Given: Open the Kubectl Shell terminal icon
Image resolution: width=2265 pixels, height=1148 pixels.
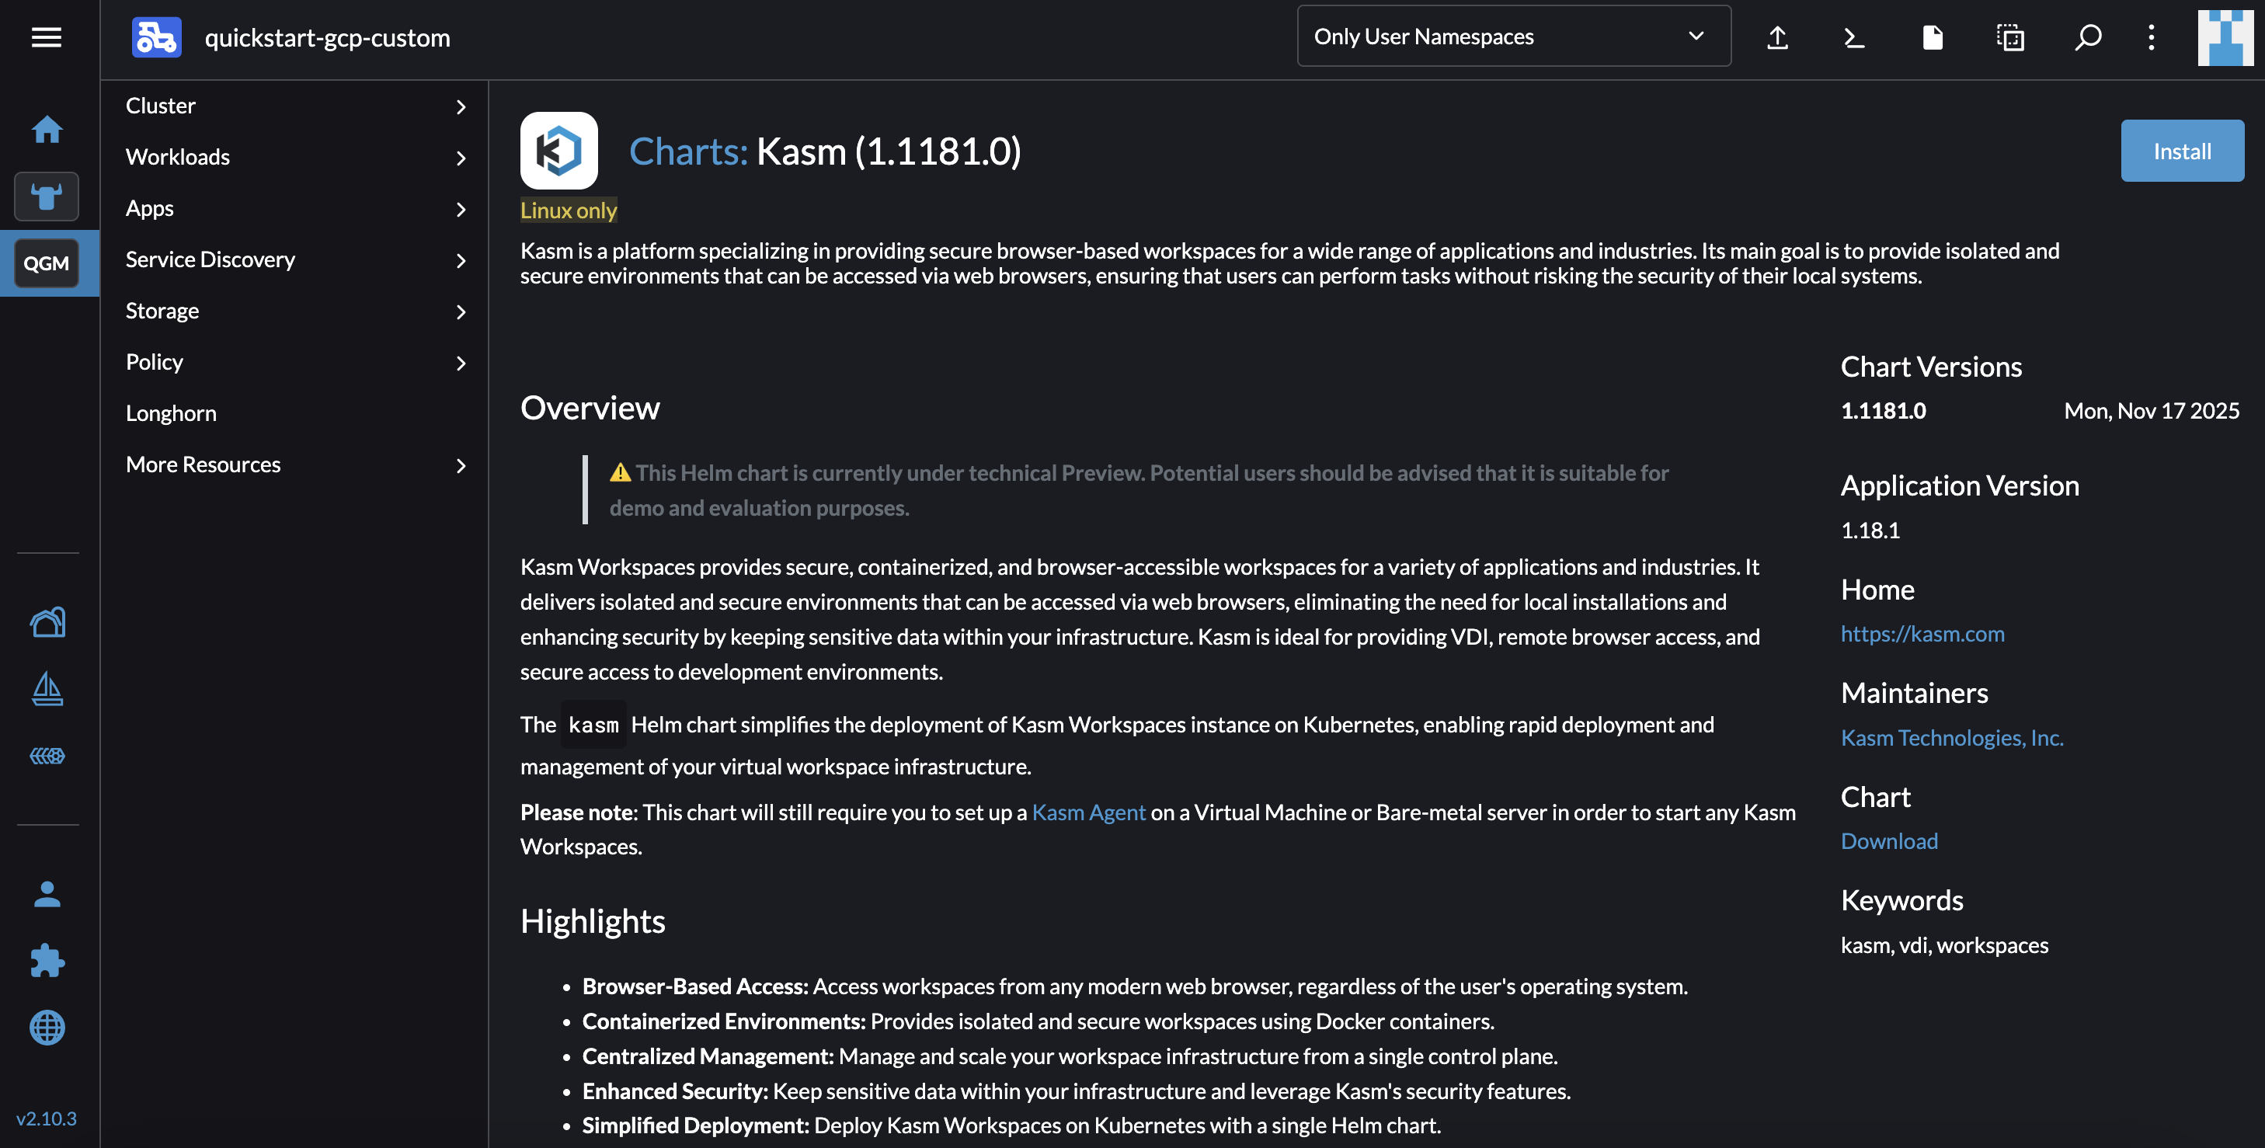Looking at the screenshot, I should [1854, 37].
